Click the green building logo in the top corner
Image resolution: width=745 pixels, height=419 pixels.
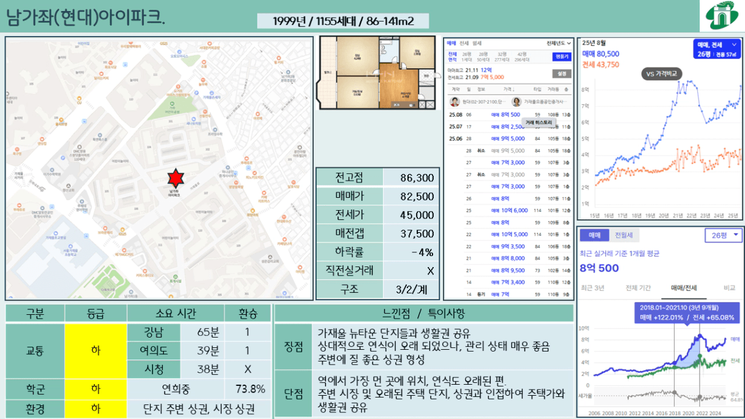point(721,17)
